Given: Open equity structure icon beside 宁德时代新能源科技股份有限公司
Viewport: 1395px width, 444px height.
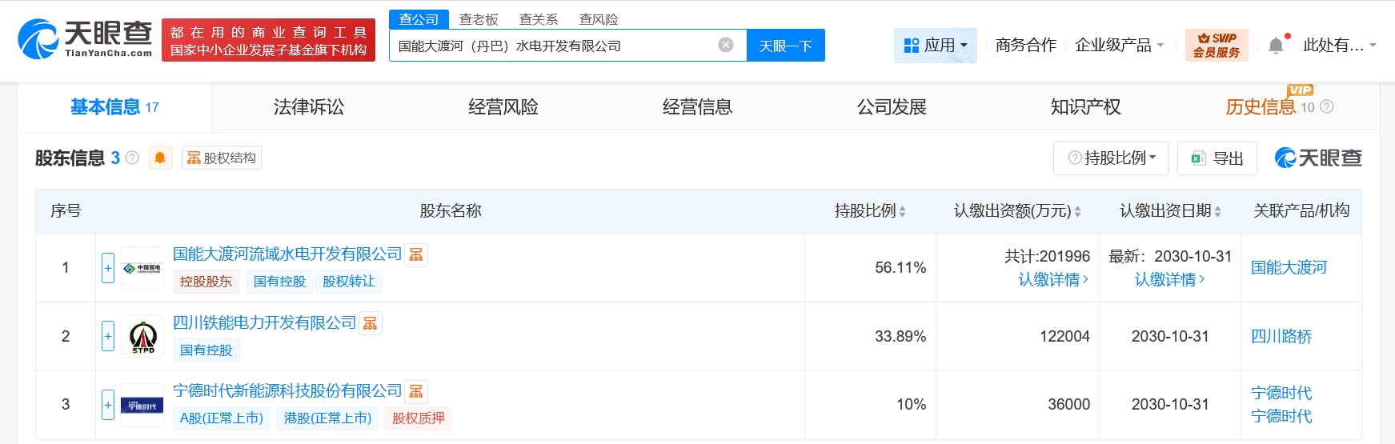Looking at the screenshot, I should coord(416,391).
